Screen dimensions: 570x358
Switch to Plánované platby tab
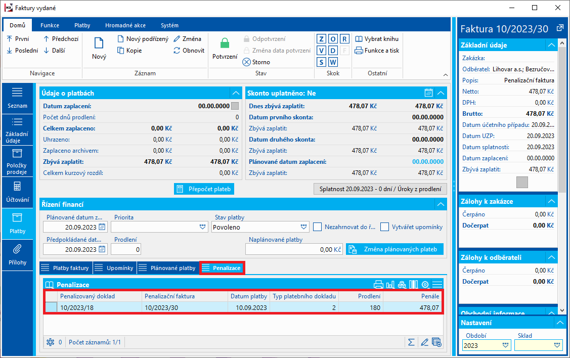tap(168, 268)
